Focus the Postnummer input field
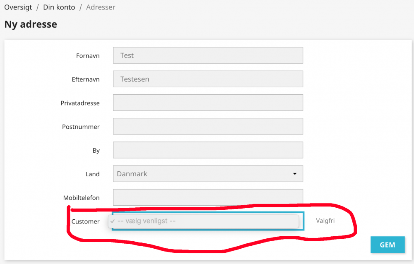414x264 pixels. coord(208,126)
